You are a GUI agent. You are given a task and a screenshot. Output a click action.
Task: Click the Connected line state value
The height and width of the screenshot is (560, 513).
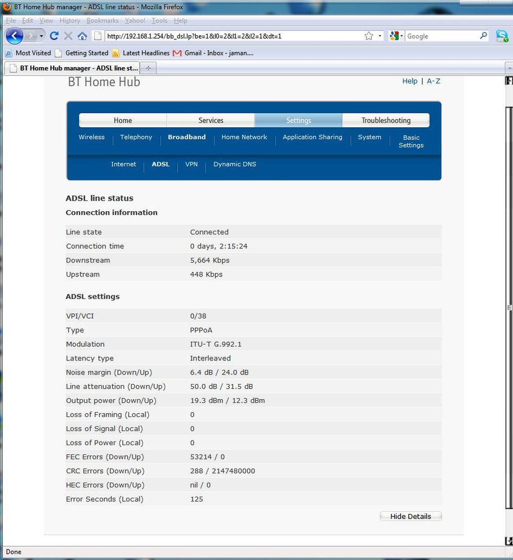click(209, 232)
